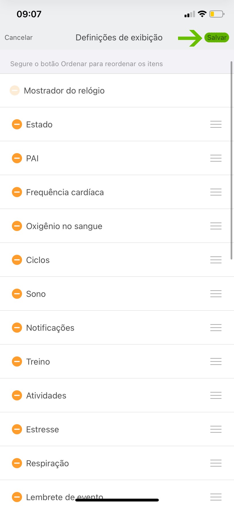Tap Cancelar to discard changes

pyautogui.click(x=19, y=38)
